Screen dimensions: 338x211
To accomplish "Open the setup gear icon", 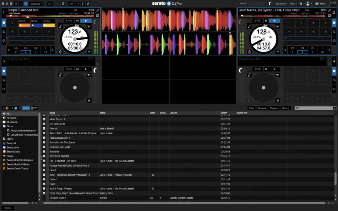I will point(301,4).
